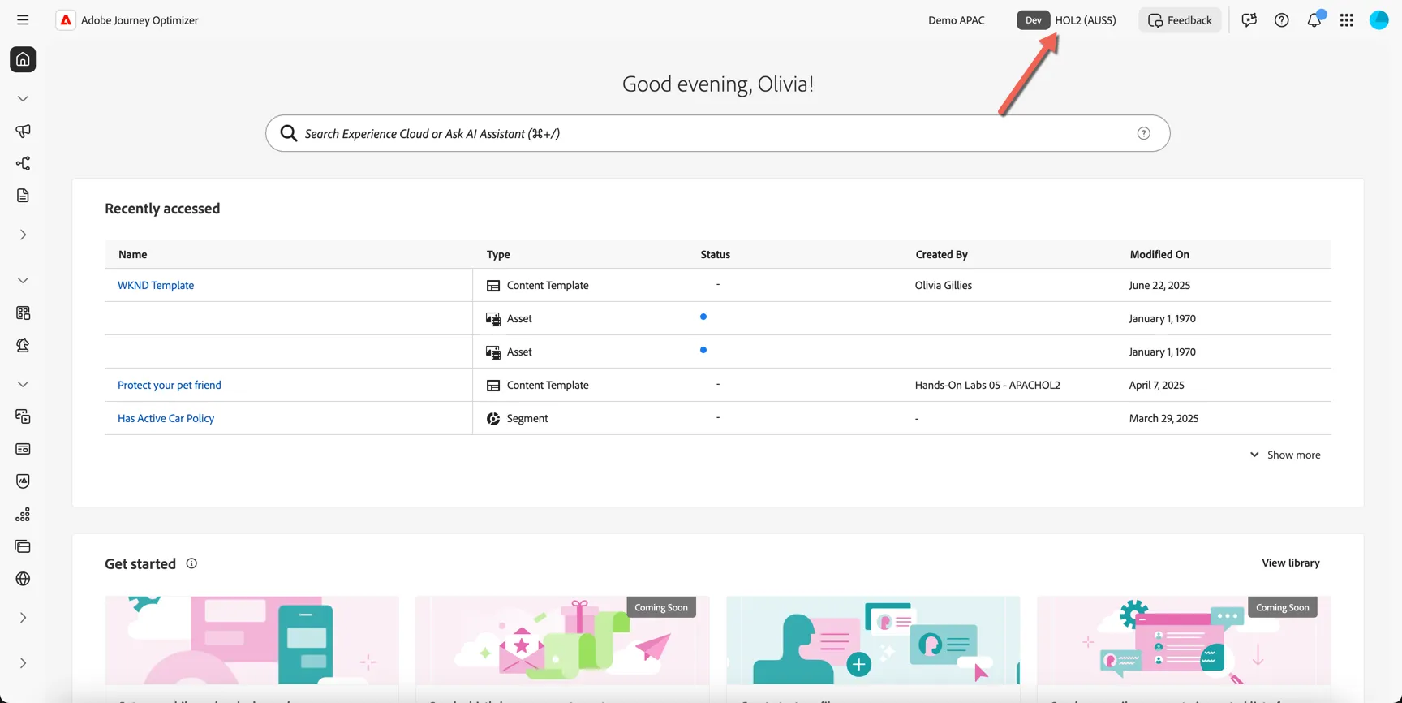This screenshot has height=703, width=1402.
Task: Open the hamburger navigation menu
Action: pyautogui.click(x=23, y=20)
